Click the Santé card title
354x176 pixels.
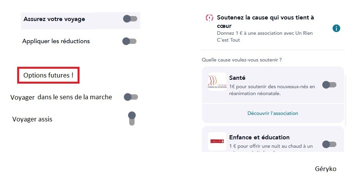point(237,78)
